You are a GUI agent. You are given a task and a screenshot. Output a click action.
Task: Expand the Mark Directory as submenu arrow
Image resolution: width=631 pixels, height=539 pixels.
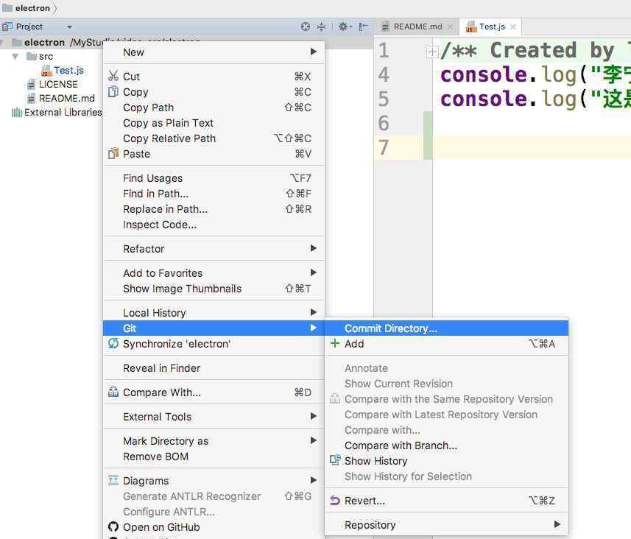[x=314, y=440]
